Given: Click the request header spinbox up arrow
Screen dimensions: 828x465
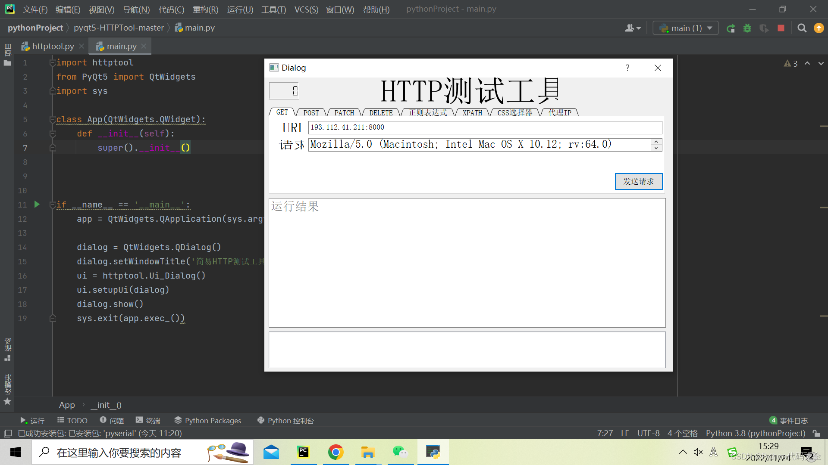Looking at the screenshot, I should (x=656, y=142).
